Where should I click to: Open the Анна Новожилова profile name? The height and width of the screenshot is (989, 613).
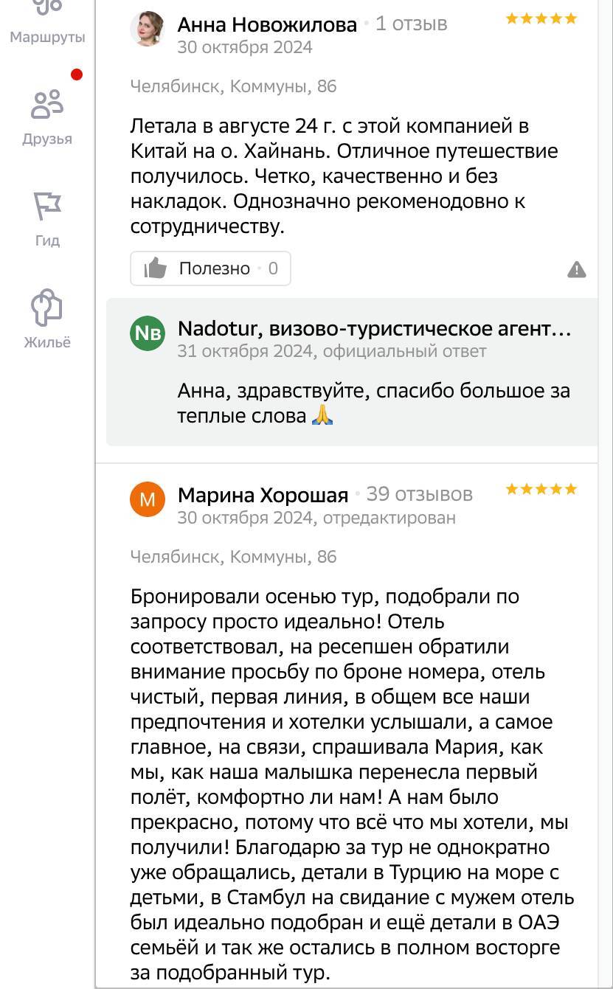pyautogui.click(x=267, y=25)
